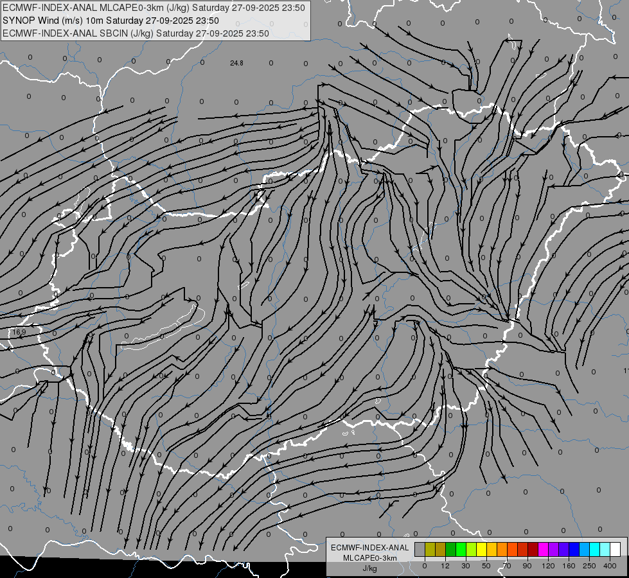The height and width of the screenshot is (578, 629).
Task: Select the magenta legend swatch
Action: pos(543,549)
